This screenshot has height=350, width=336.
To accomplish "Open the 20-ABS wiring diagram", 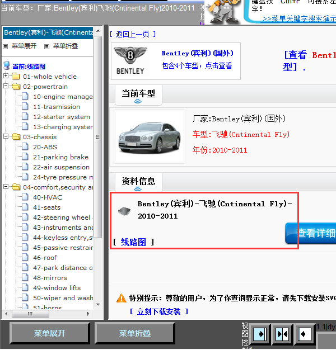I will [x=45, y=147].
